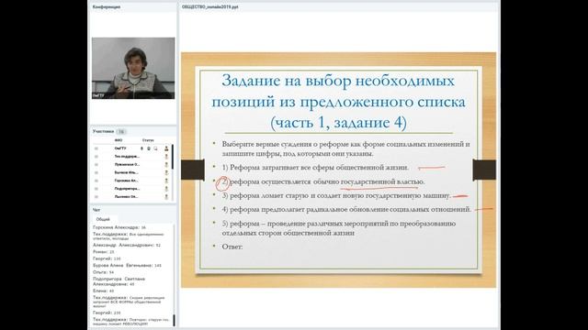The width and height of the screenshot is (588, 330).
Task: Click the ОБЩЕСТВО presentation file tab
Action: tap(210, 6)
